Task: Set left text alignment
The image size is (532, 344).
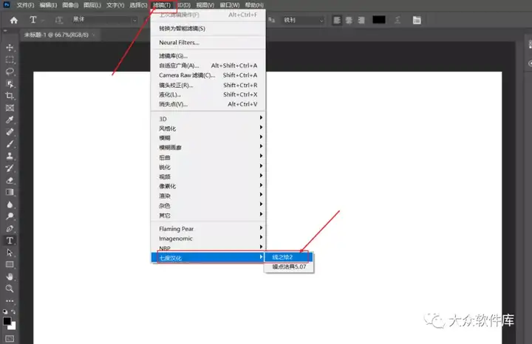Action: point(337,20)
